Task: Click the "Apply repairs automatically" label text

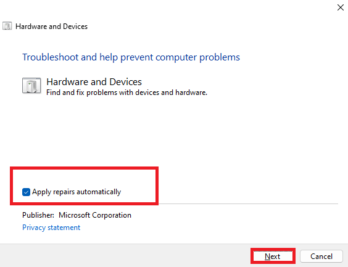Action: [x=77, y=192]
